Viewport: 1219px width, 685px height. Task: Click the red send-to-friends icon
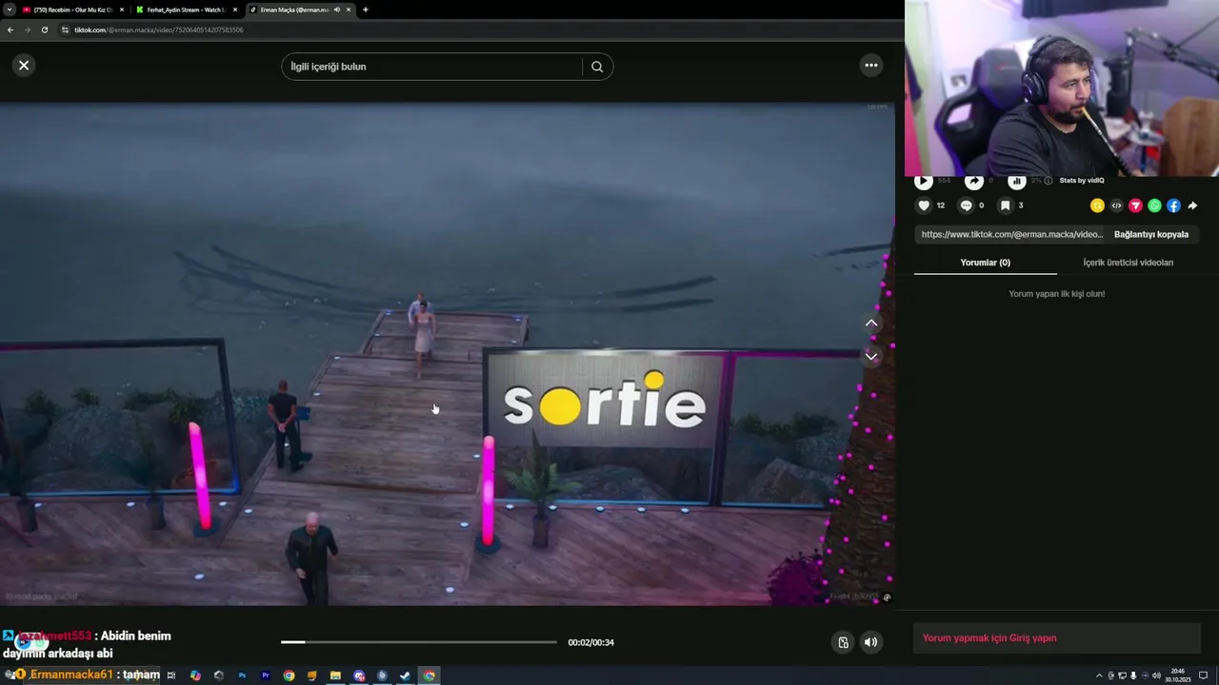tap(1135, 205)
